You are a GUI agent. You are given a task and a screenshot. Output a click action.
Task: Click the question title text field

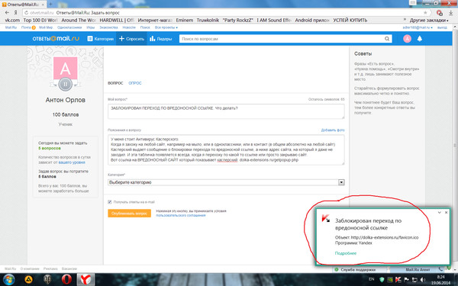tap(226, 111)
